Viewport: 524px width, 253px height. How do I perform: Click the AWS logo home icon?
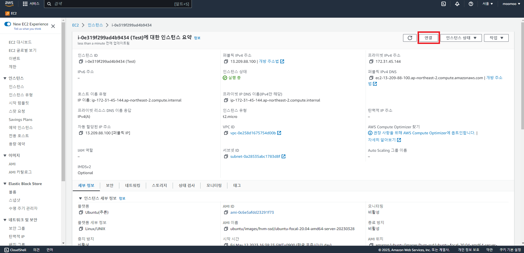9,4
